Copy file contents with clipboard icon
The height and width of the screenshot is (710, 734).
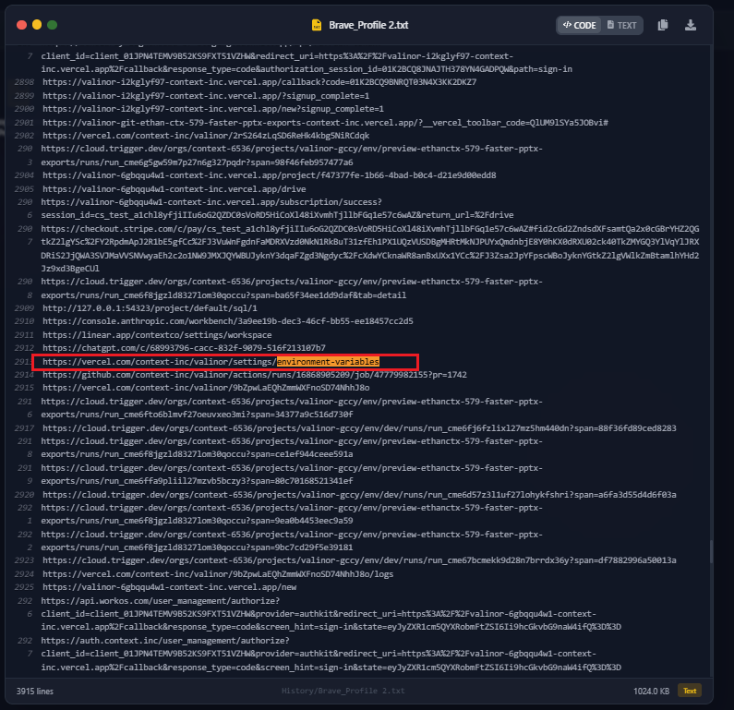662,25
